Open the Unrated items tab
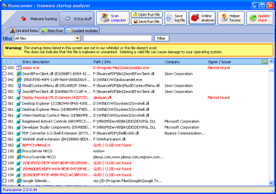 pos(24,31)
